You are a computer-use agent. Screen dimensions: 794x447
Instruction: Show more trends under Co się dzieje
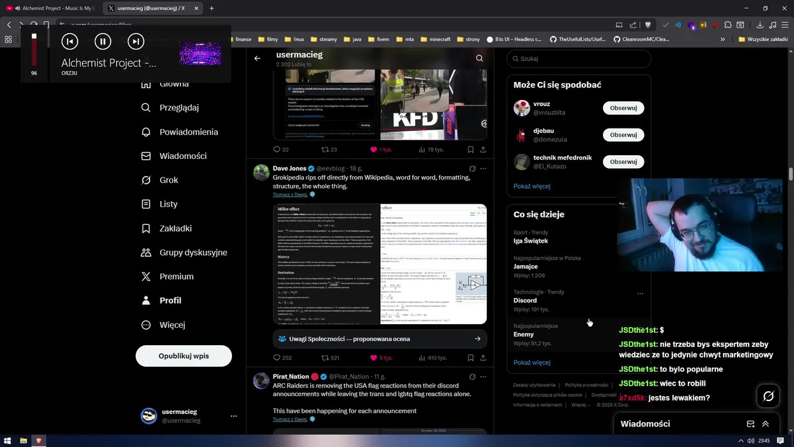pyautogui.click(x=532, y=363)
